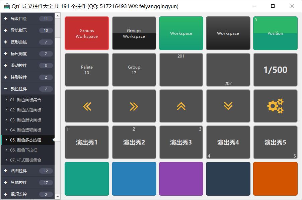Click the double right chevron button
Viewport: 302px width, 200px height.
pos(134,106)
